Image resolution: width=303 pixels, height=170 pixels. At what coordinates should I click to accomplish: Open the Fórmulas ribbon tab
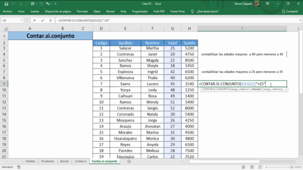pyautogui.click(x=82, y=11)
